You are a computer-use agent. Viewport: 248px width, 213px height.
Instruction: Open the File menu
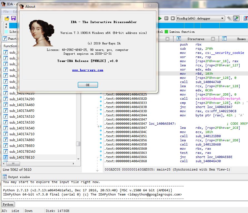tap(6, 12)
